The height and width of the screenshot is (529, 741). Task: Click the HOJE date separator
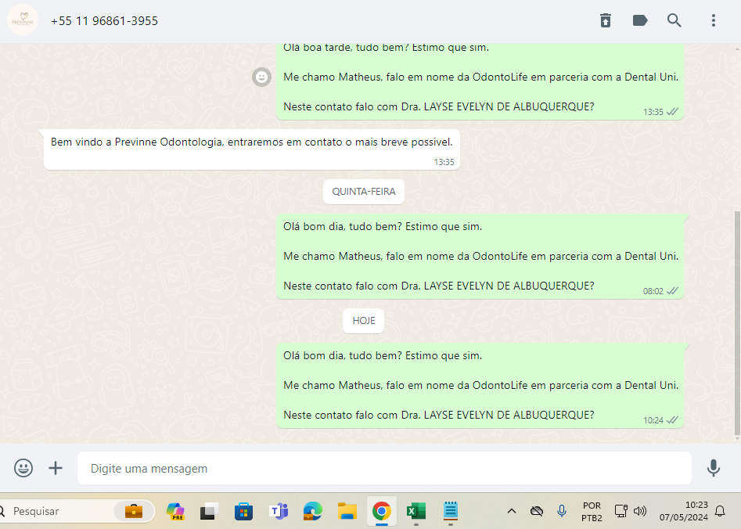(363, 321)
